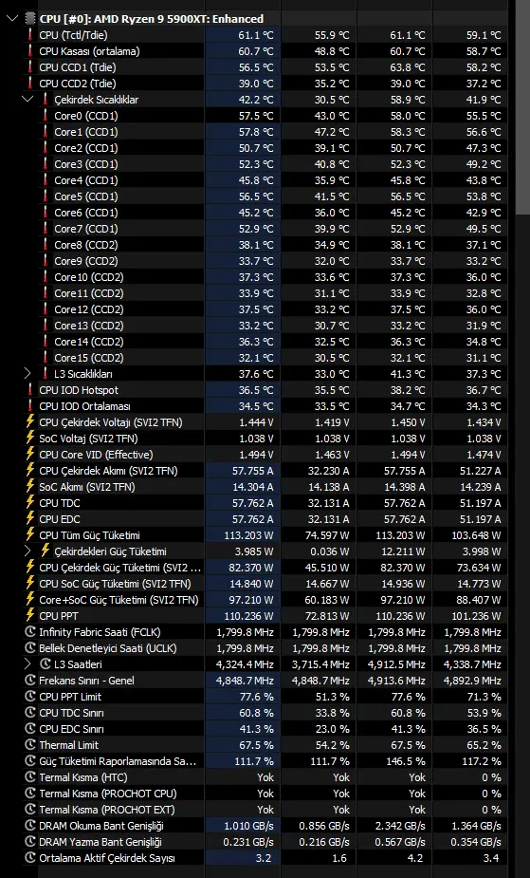
Task: Click lightning icon of CPU EDC row
Action: tap(30, 518)
